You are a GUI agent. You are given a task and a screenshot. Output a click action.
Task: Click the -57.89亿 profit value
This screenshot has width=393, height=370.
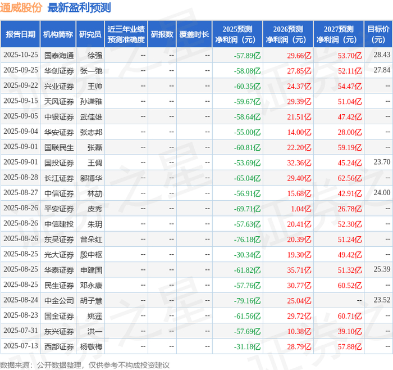click(248, 56)
